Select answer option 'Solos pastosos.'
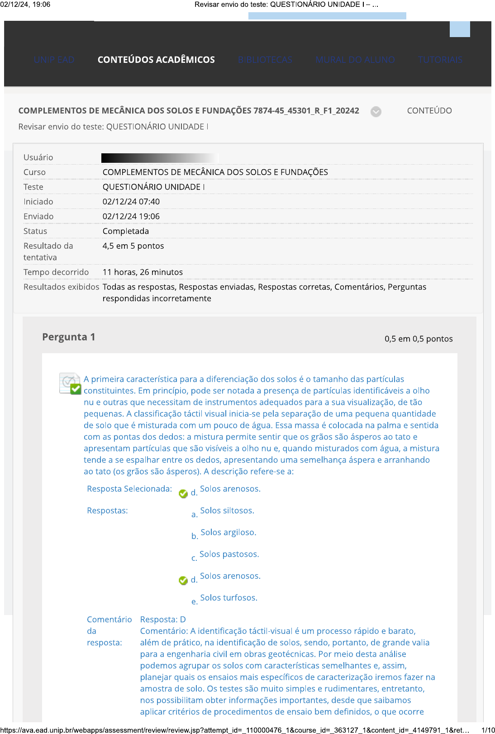This screenshot has height=734, width=495. point(229,554)
